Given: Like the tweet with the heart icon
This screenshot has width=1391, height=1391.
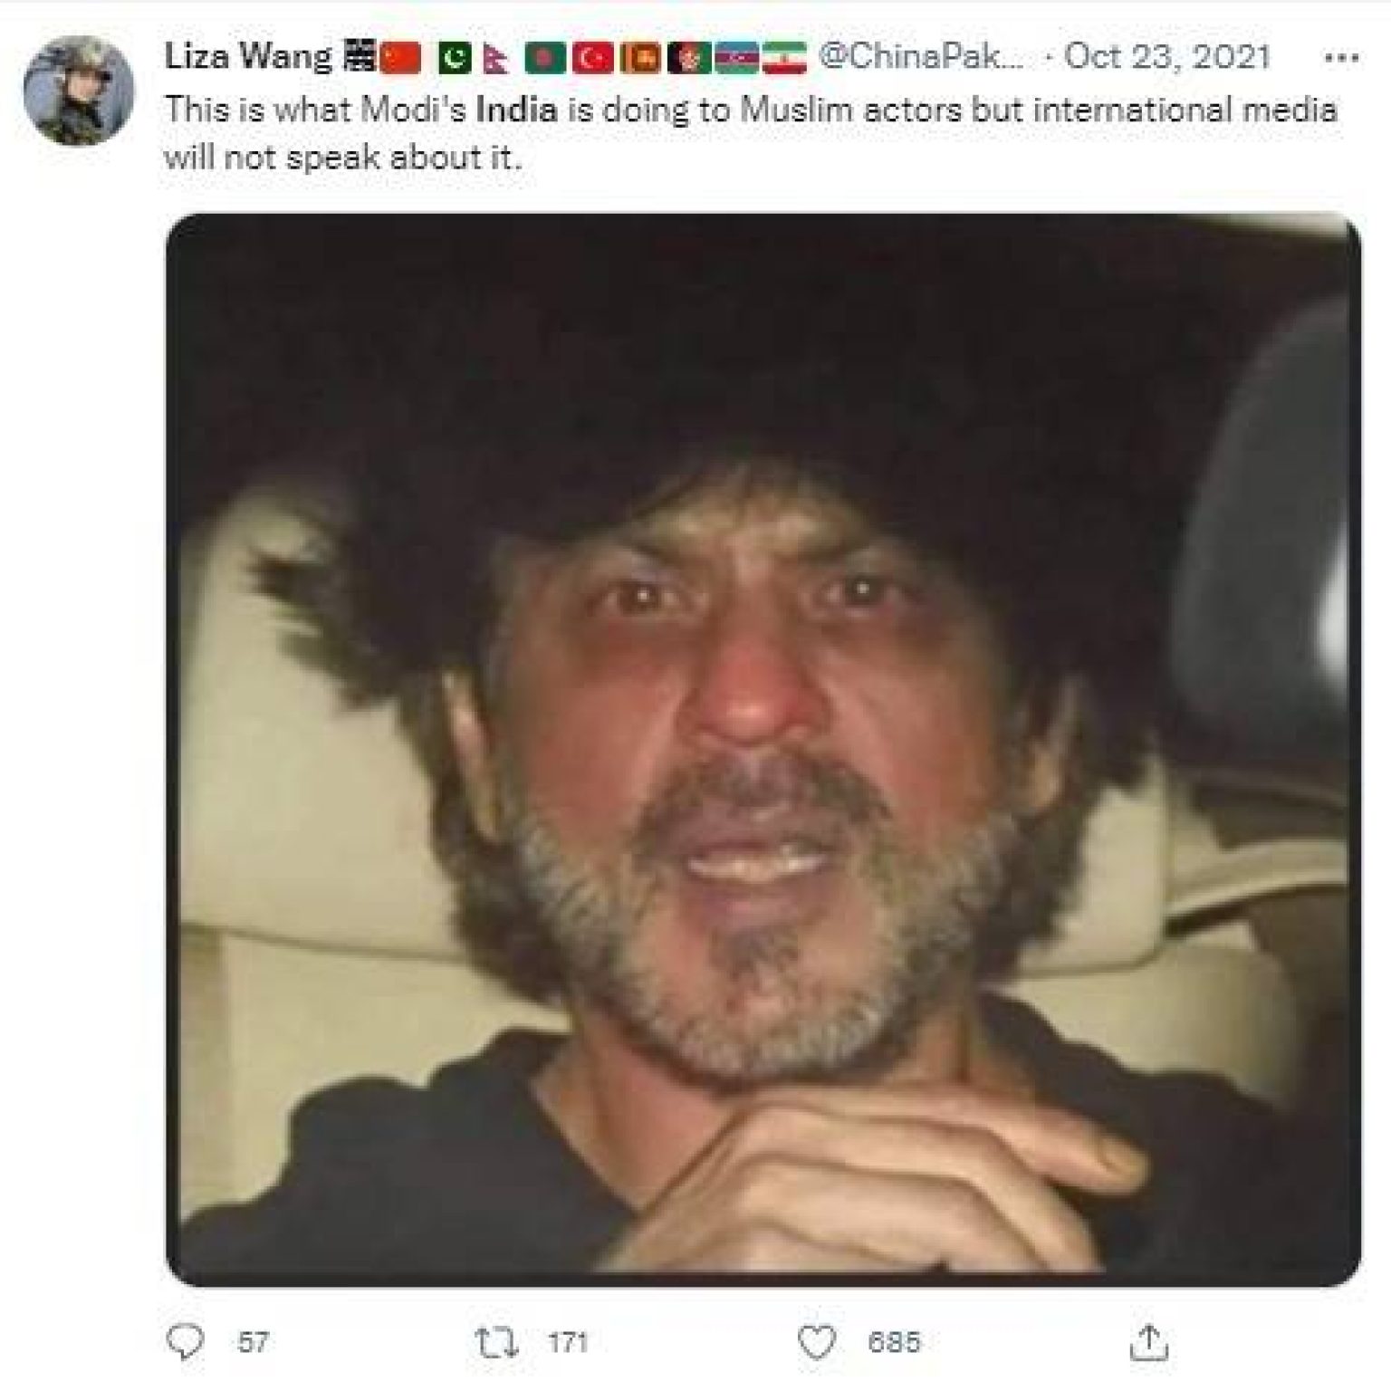Looking at the screenshot, I should pyautogui.click(x=817, y=1341).
